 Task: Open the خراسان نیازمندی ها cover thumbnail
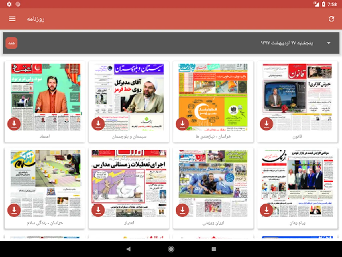213,97
